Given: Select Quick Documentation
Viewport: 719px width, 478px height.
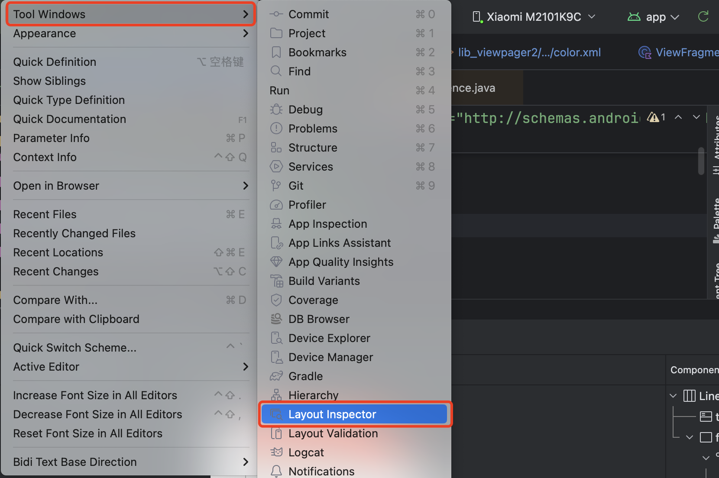Looking at the screenshot, I should (130, 119).
